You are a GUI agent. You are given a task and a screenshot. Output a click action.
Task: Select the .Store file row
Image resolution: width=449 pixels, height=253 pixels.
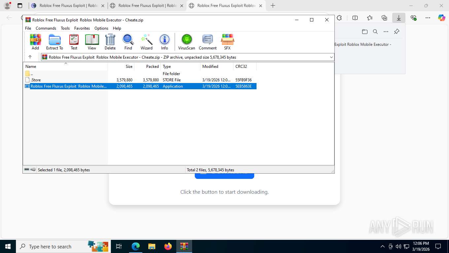140,80
